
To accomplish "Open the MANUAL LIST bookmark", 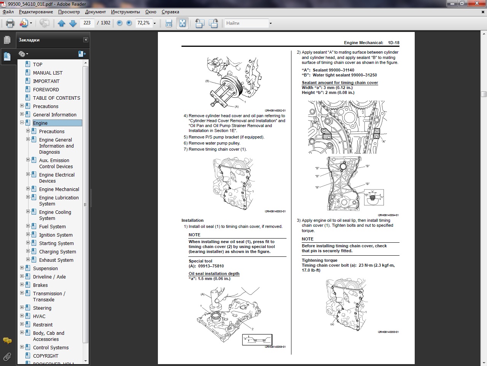I will [48, 73].
